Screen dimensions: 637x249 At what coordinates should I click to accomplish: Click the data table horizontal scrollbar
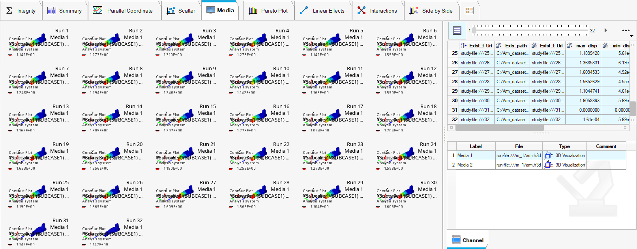click(x=500, y=127)
